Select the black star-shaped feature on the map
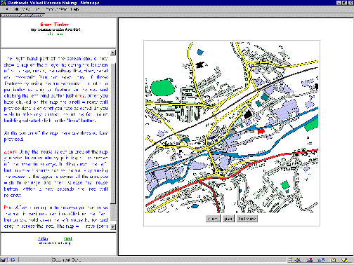This screenshot has width=354, height=265. point(199,64)
